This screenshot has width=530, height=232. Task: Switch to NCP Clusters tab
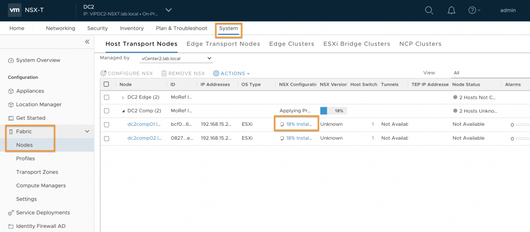420,44
